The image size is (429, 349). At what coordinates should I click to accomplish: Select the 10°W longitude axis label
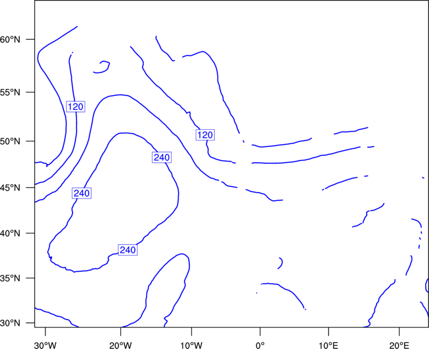pos(191,345)
